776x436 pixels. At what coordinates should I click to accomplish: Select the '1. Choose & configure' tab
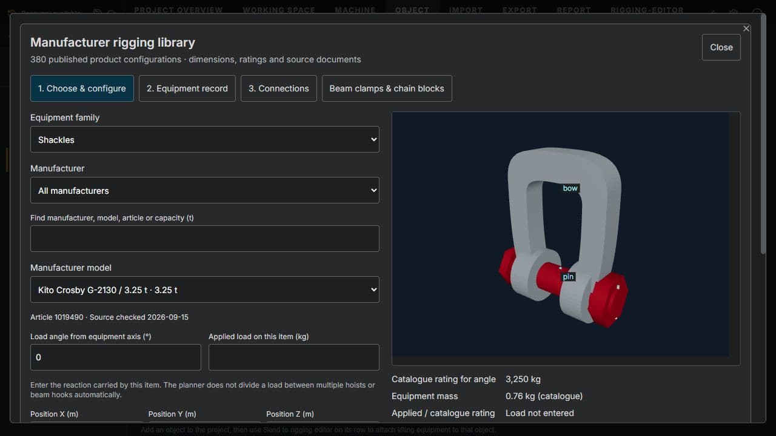click(x=82, y=88)
